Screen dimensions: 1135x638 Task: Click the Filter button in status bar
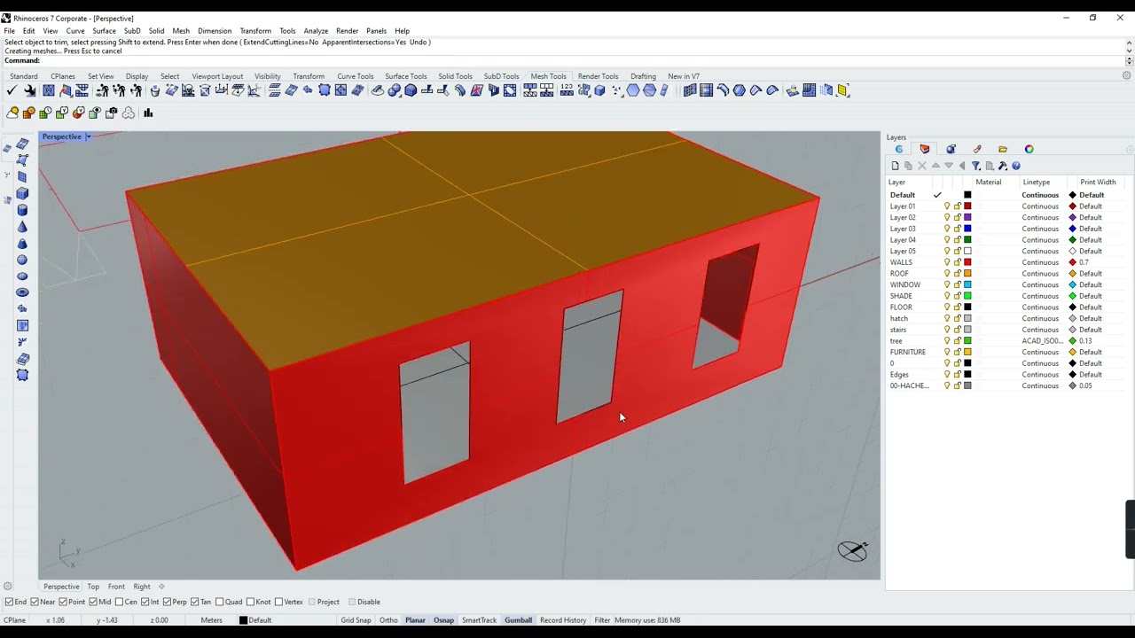tap(602, 620)
